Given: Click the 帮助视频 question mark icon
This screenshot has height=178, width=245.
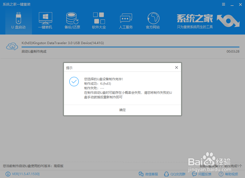Looking at the screenshot, I should pyautogui.click(x=221, y=174).
